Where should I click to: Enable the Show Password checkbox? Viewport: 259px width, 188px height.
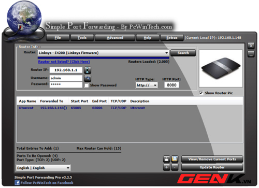coord(87,85)
